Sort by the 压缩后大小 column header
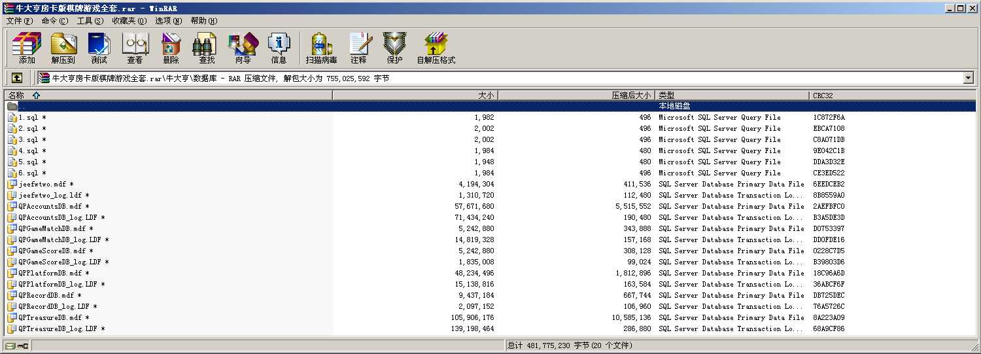 click(x=577, y=96)
